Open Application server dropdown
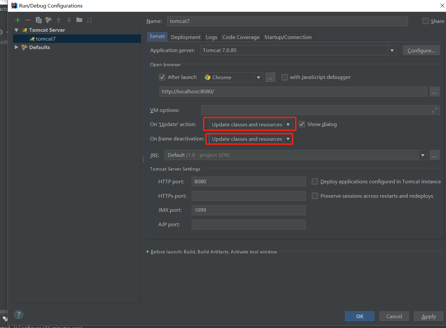Screen dimensions: 446x328 click(392, 50)
